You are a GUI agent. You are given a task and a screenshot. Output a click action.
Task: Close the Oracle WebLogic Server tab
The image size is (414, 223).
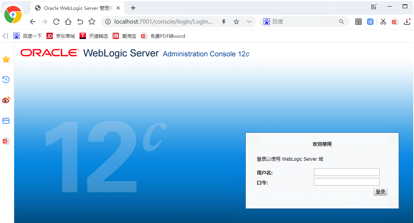[x=118, y=8]
